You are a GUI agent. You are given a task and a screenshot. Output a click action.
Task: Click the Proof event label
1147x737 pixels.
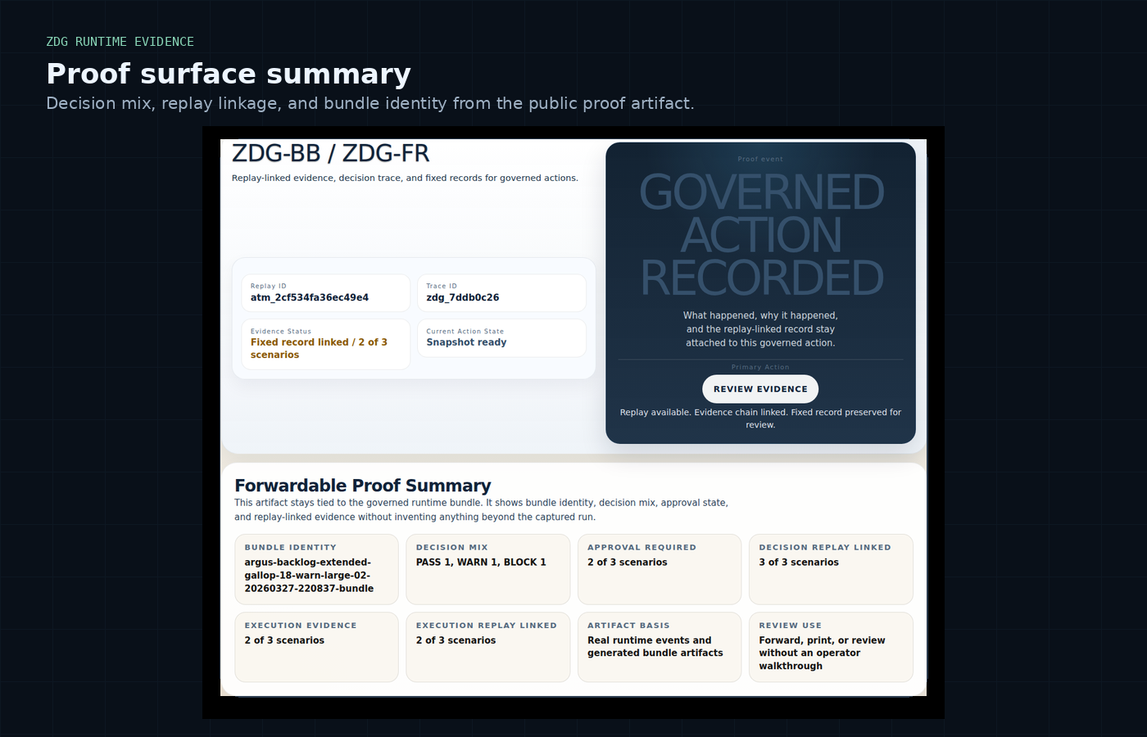coord(760,159)
